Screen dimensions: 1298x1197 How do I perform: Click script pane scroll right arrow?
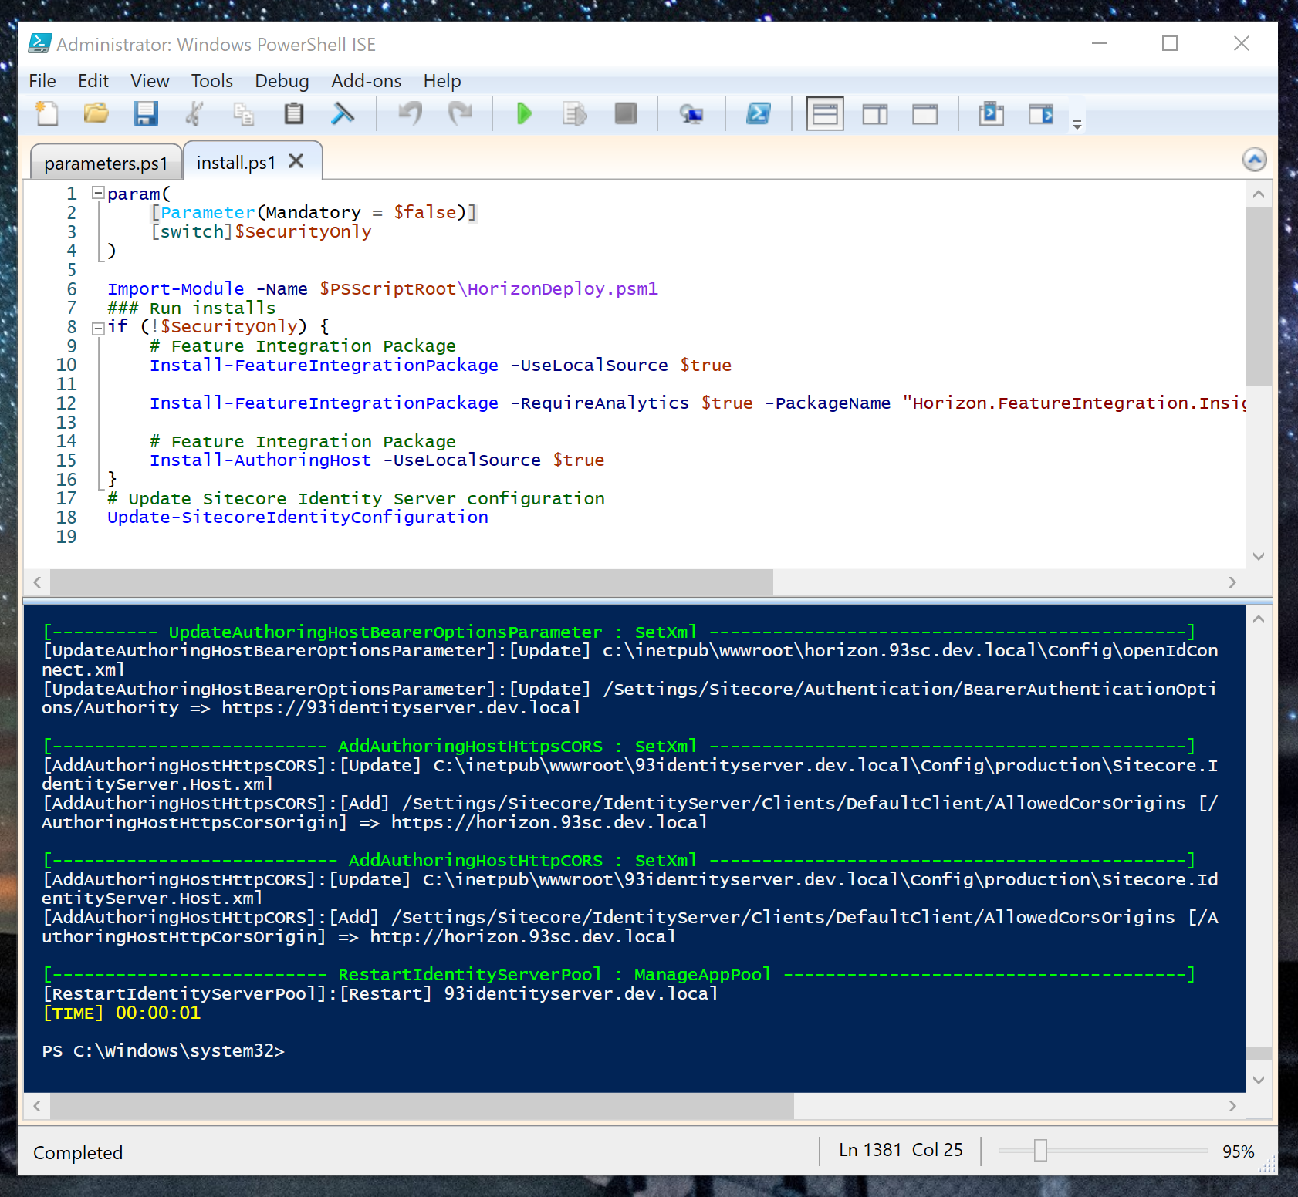(x=1232, y=582)
